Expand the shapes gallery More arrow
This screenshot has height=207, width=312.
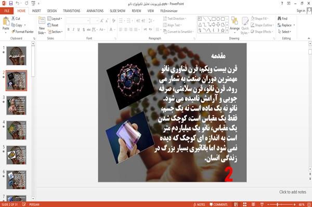tap(227, 31)
